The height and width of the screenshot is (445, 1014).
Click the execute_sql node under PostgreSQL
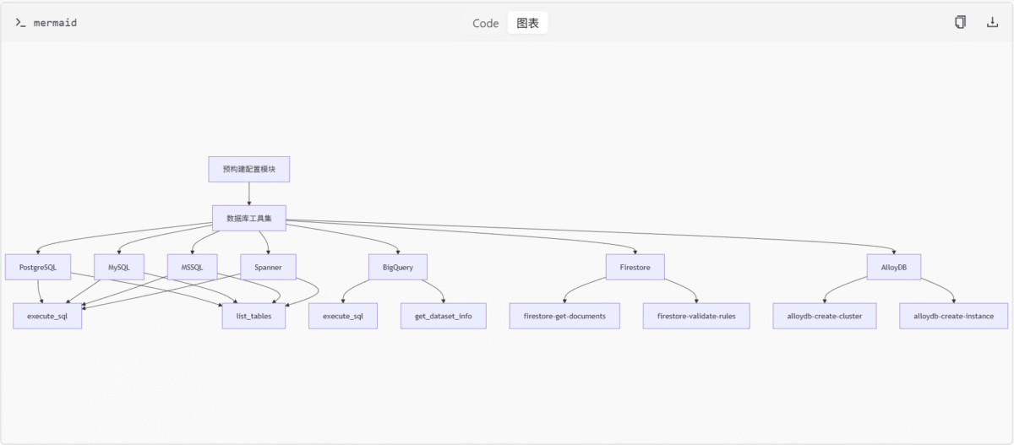[47, 316]
